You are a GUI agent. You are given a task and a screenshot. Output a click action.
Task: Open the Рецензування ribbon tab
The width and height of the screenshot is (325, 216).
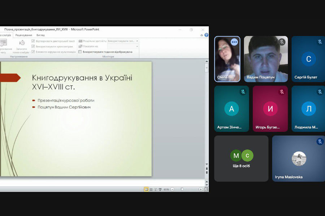[23, 35]
